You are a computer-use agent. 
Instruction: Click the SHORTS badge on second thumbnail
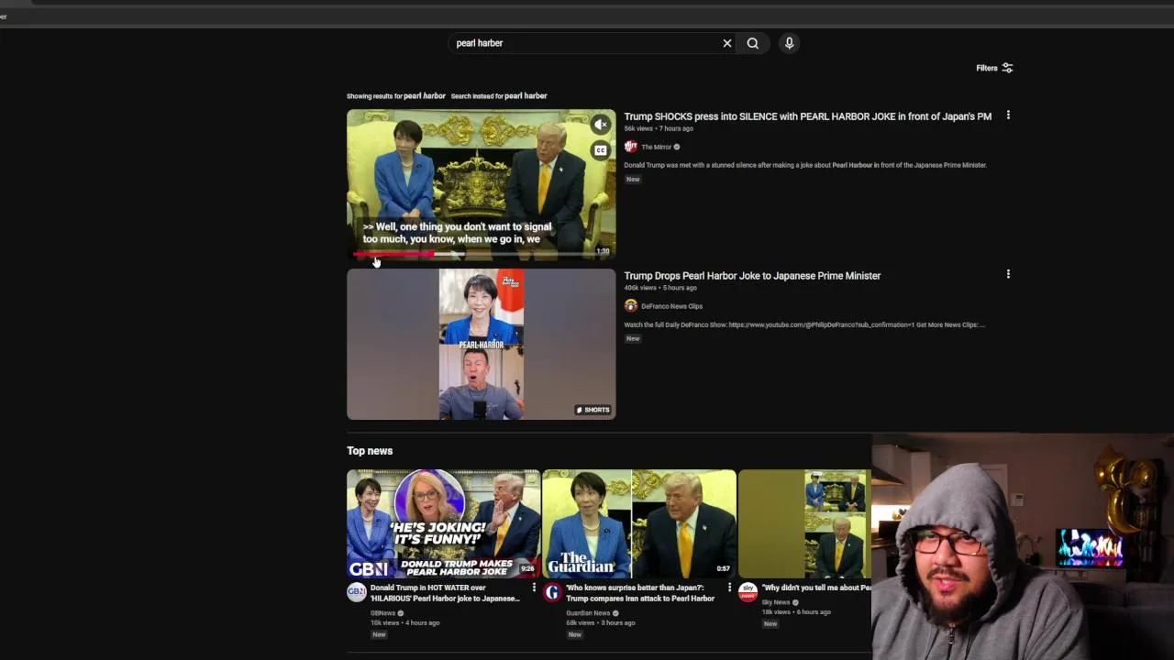[x=593, y=410]
